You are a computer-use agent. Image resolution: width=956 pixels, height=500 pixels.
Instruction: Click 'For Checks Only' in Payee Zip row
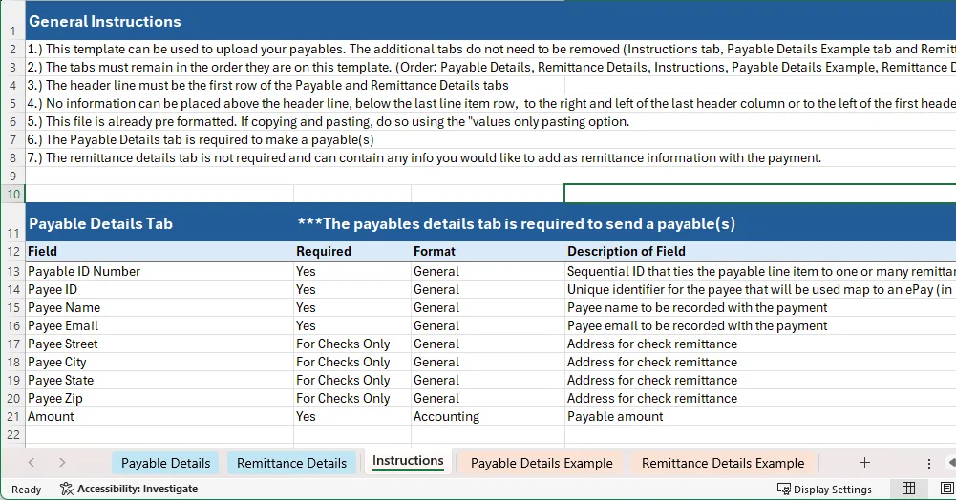[x=351, y=398]
